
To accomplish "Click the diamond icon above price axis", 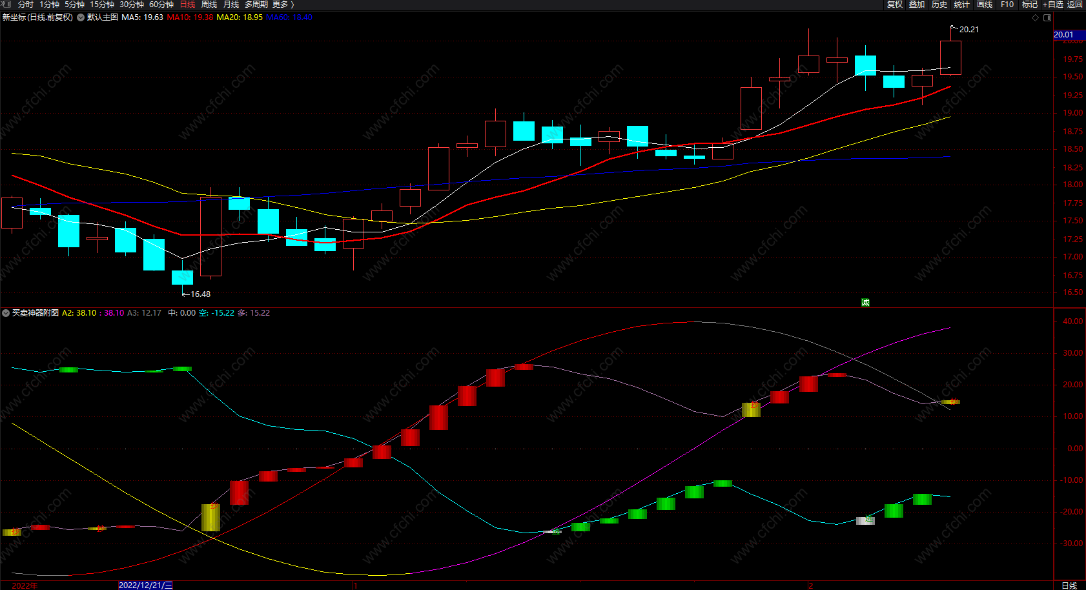I will coord(1036,18).
